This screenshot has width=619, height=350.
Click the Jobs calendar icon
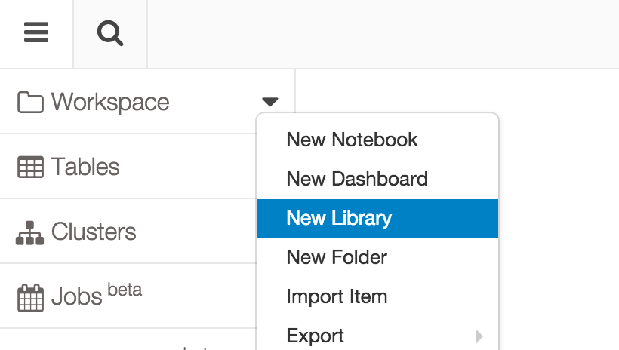click(x=30, y=297)
